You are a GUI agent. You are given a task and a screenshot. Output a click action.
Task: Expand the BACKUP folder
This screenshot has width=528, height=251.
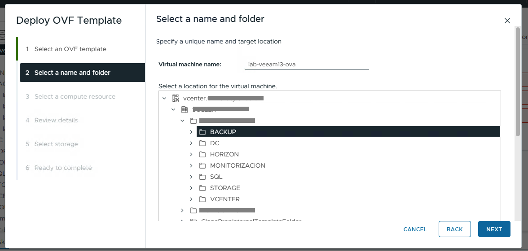point(191,132)
